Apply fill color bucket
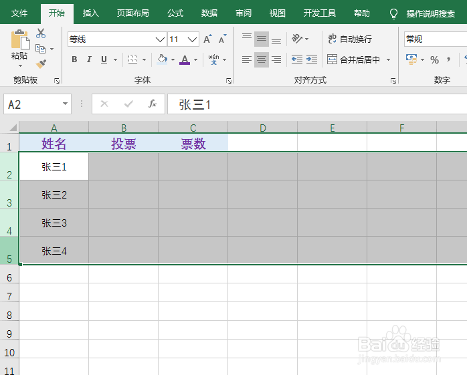467x375 pixels. pos(162,59)
